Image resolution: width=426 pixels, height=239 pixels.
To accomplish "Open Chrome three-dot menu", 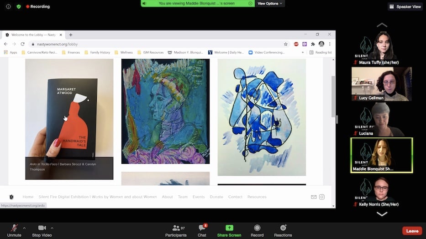I will click(x=330, y=44).
